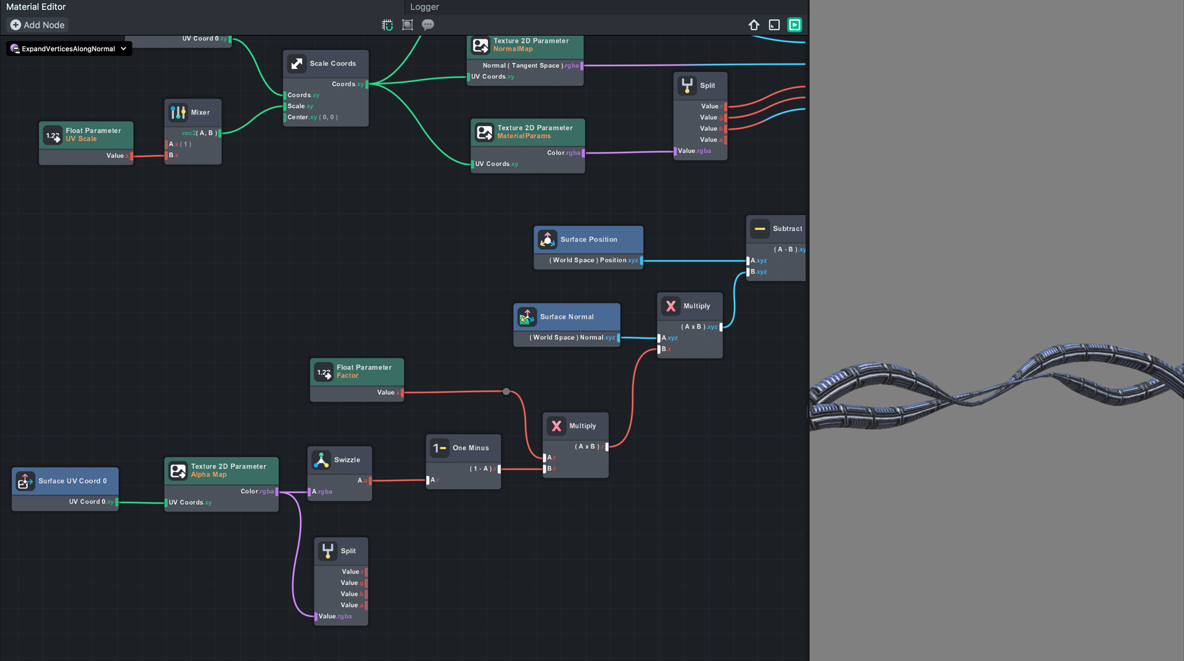This screenshot has height=661, width=1184.
Task: Toggle the green preview play button
Action: coord(794,25)
